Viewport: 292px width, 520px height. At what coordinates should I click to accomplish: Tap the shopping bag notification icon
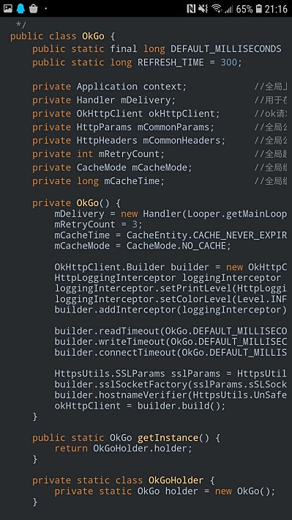point(34,9)
